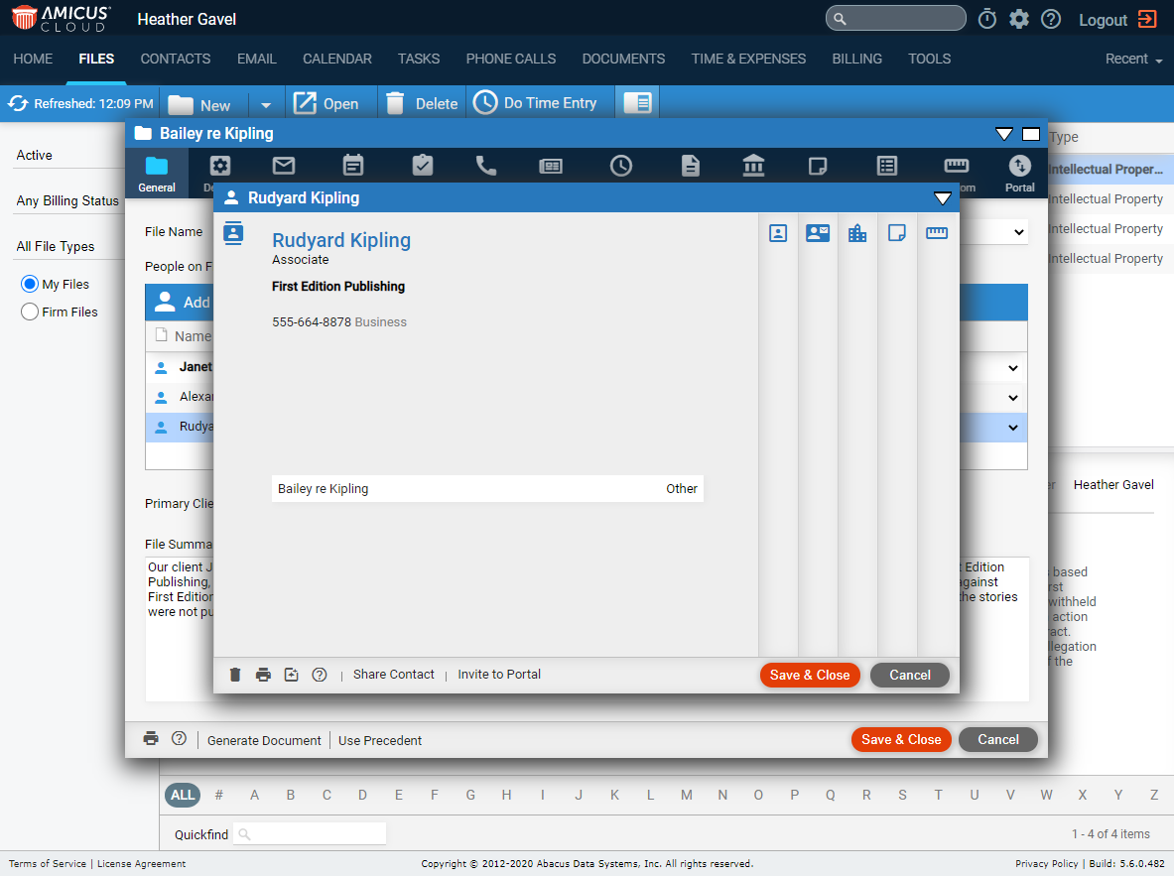Go to the HOME tab
Image resolution: width=1174 pixels, height=877 pixels.
tap(33, 60)
